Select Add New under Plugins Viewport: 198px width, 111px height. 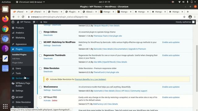click(16, 59)
